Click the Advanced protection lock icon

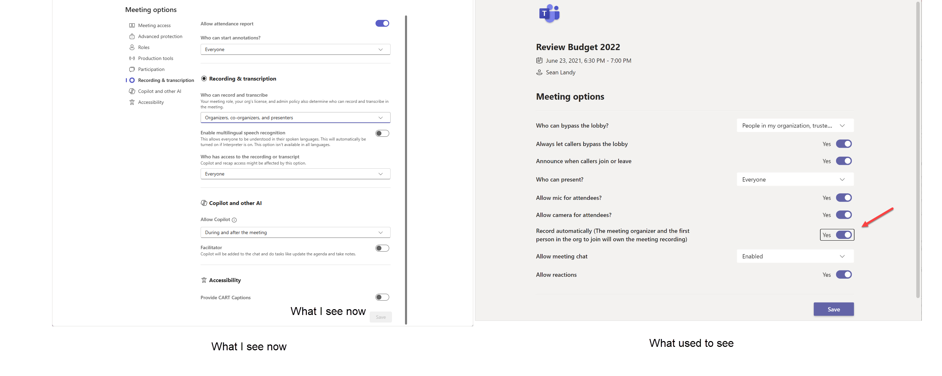(x=132, y=37)
